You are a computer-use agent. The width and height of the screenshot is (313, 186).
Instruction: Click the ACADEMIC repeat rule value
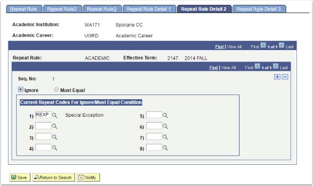(97, 58)
